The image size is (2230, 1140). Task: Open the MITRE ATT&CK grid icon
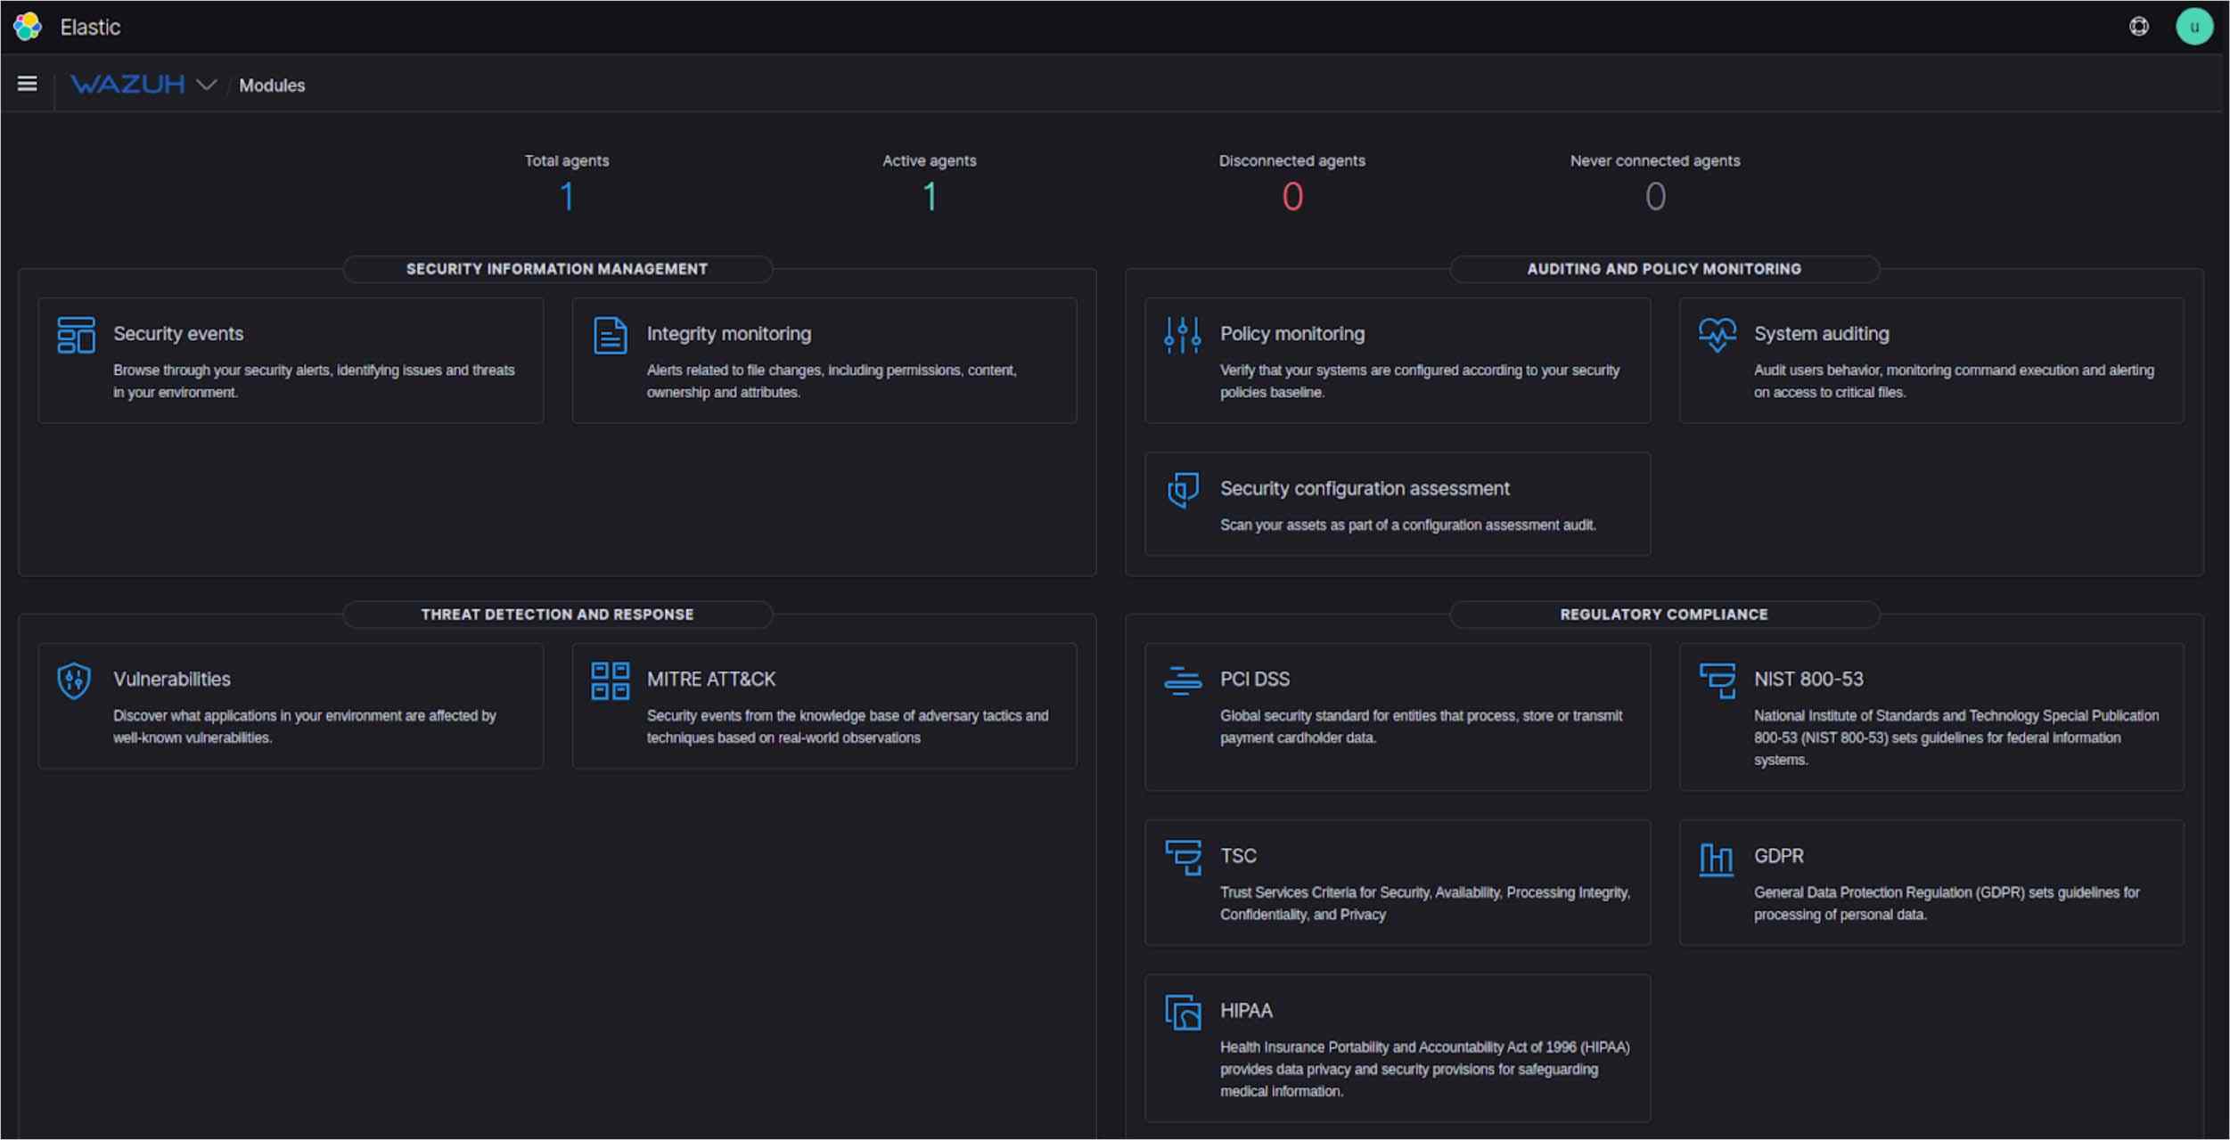click(610, 680)
